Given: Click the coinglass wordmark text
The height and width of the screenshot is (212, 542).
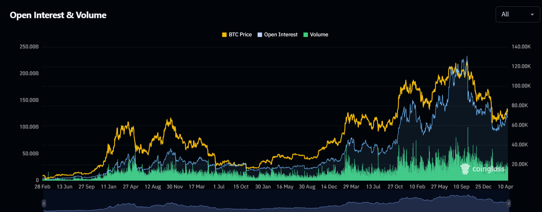Looking at the screenshot, I should tap(489, 169).
